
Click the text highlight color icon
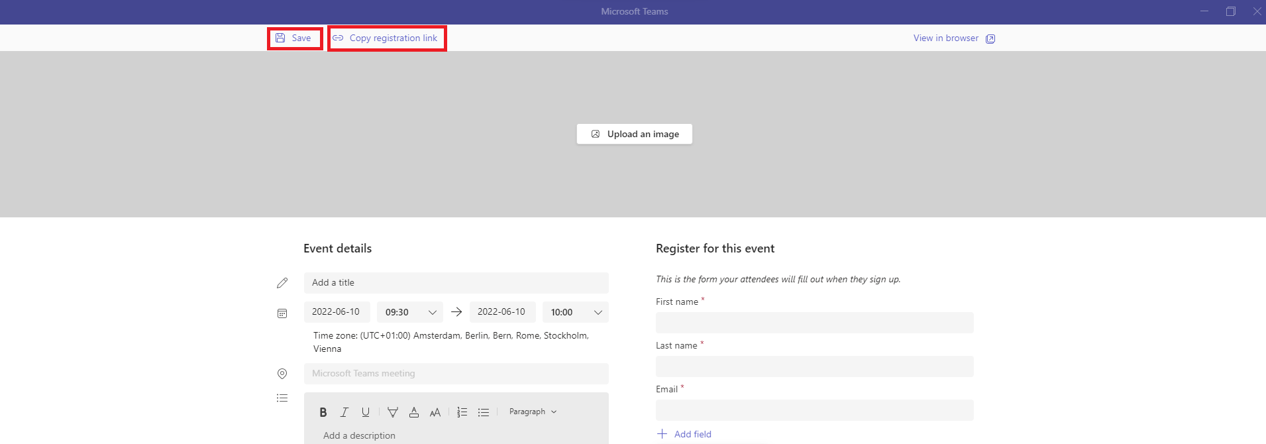(393, 412)
